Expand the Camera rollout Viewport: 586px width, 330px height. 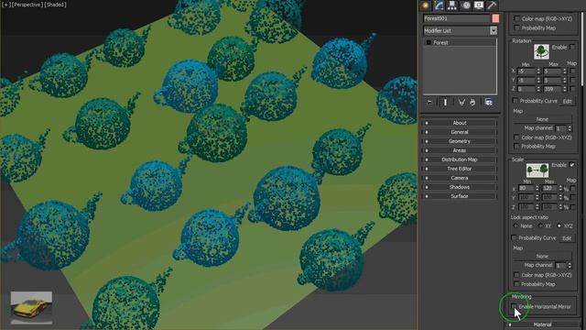click(x=460, y=178)
